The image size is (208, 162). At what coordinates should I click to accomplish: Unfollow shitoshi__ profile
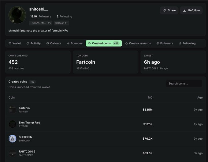click(x=191, y=10)
